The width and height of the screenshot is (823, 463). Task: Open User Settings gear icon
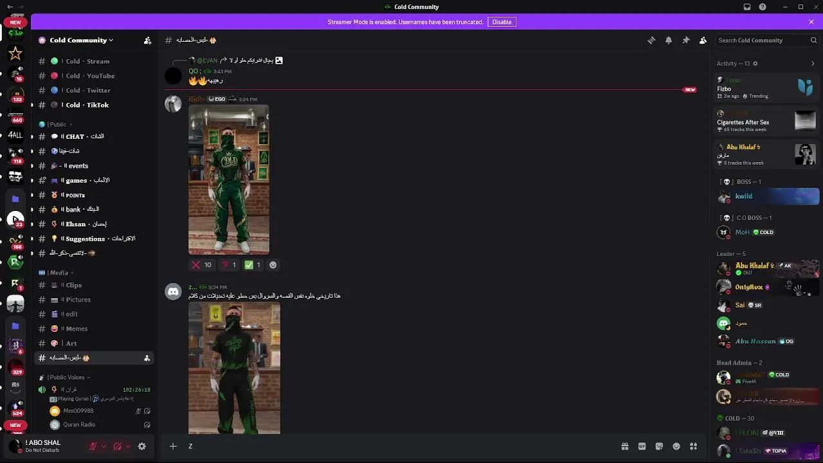click(142, 446)
